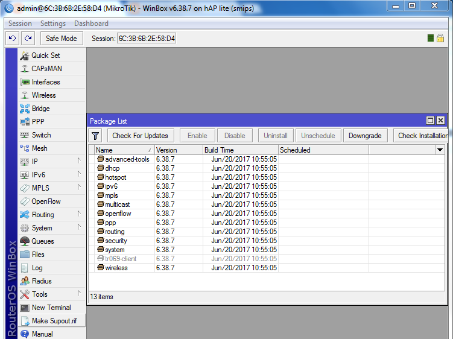Open the Queues menu
453x339 pixels.
(x=52, y=241)
